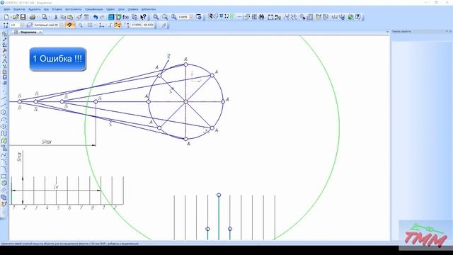Click the zoom scale value field
The height and width of the screenshot is (255, 453).
(183, 17)
